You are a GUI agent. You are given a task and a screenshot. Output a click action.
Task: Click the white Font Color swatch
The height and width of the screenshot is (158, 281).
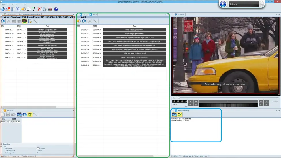pyautogui.click(x=38, y=148)
